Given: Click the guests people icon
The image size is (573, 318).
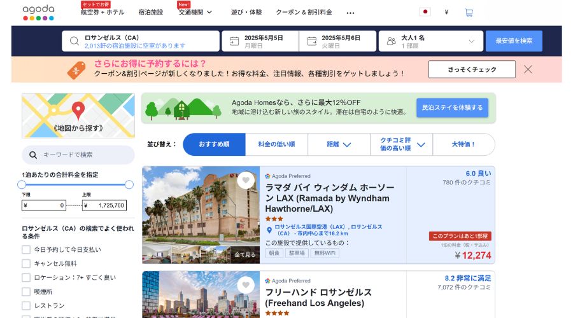Looking at the screenshot, I should pyautogui.click(x=392, y=41).
